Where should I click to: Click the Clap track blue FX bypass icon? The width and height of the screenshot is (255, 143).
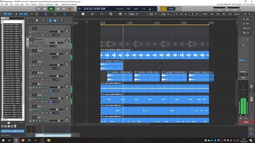[x=51, y=113]
